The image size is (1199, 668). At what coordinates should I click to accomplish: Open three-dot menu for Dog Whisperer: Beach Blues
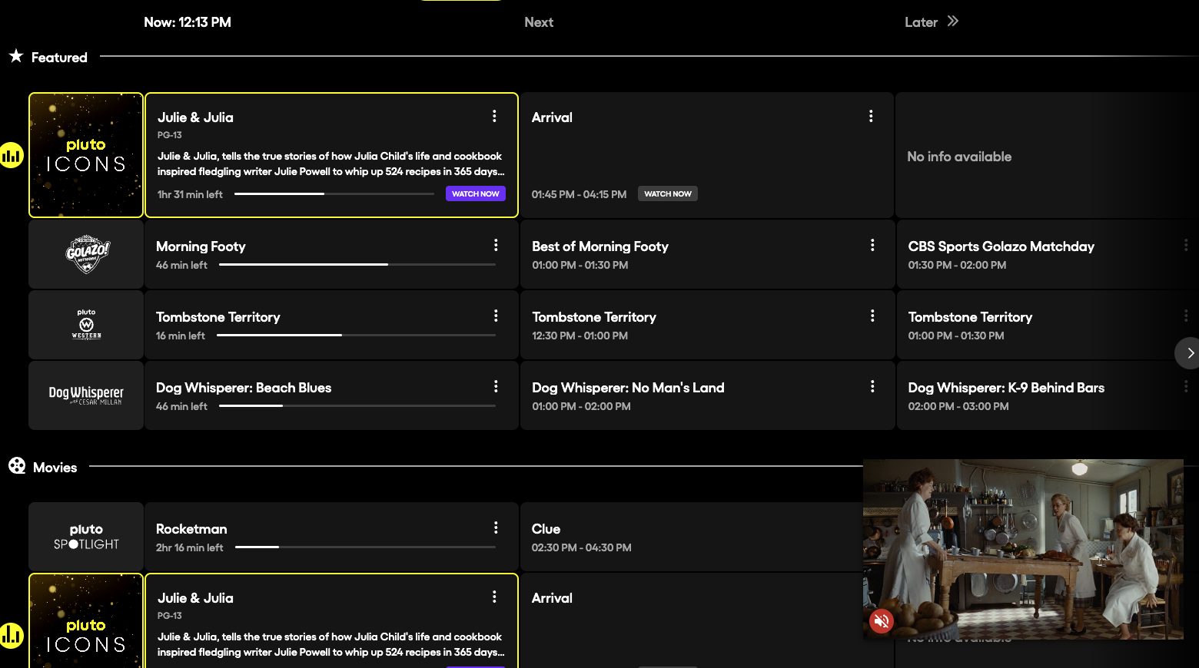pos(496,386)
